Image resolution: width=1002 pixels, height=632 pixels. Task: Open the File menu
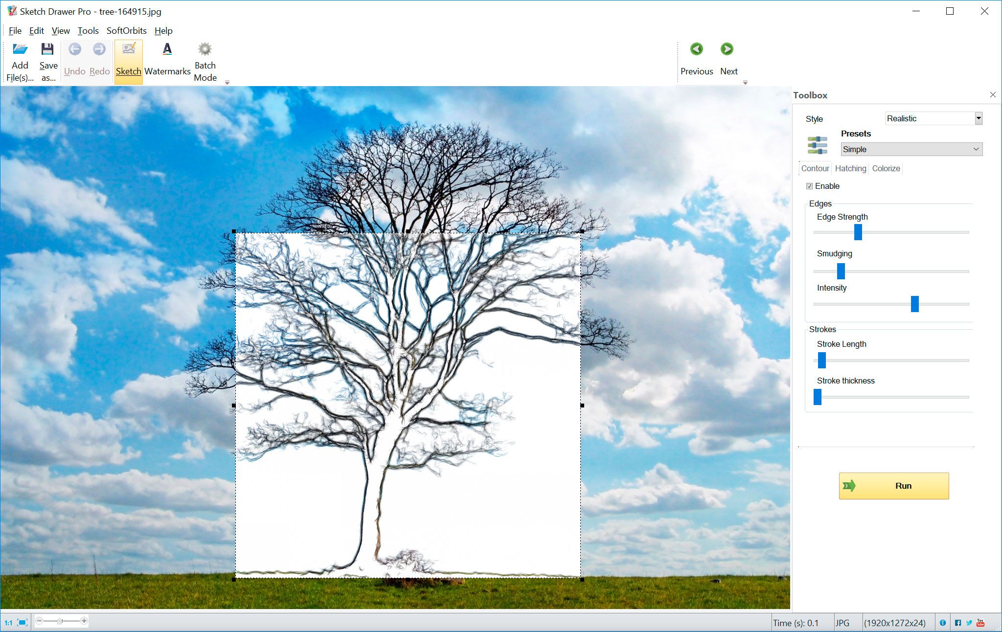pos(14,31)
